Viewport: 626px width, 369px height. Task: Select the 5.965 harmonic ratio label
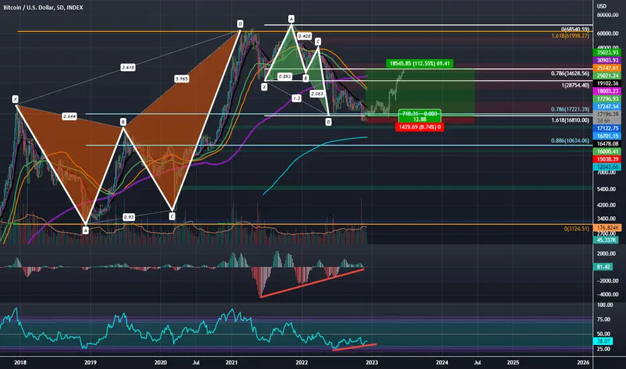click(181, 79)
